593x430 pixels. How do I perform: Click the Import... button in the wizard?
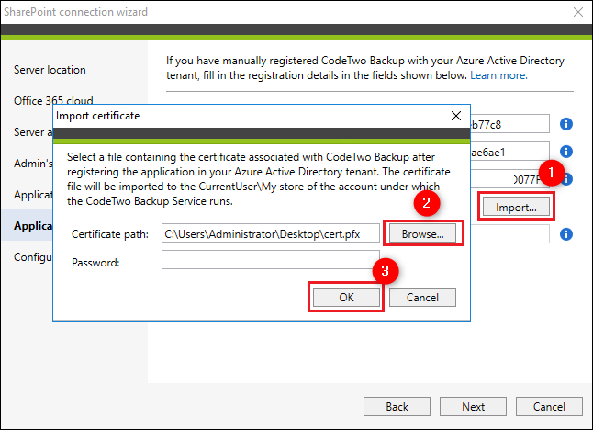click(x=516, y=207)
